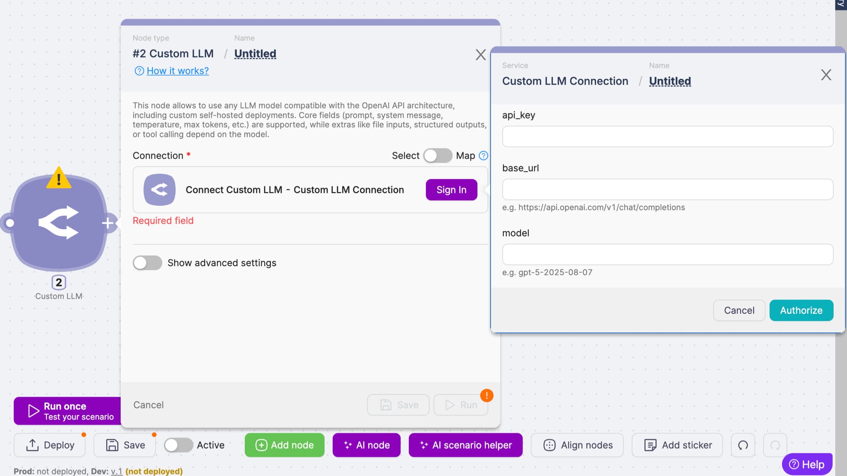This screenshot has height=476, width=847.
Task: Click the Map help question icon
Action: pos(483,156)
